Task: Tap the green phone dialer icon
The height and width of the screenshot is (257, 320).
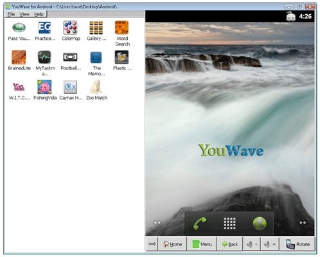Action: 200,224
